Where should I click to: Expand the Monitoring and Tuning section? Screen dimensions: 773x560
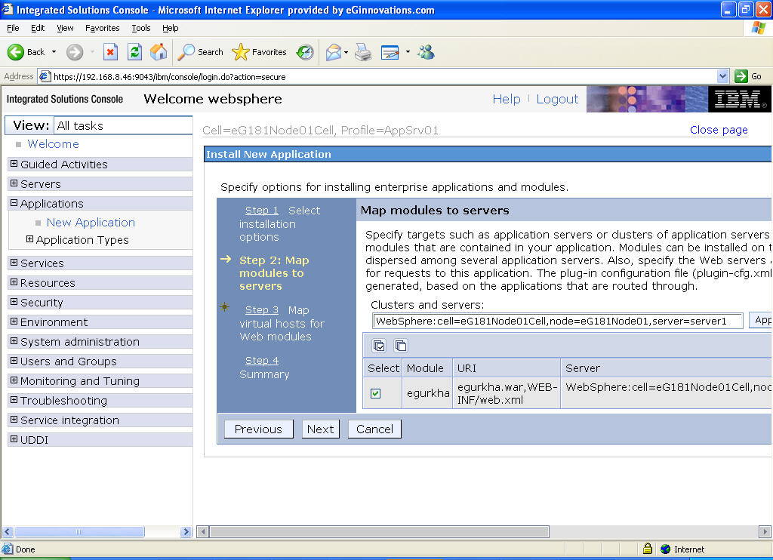pos(14,380)
